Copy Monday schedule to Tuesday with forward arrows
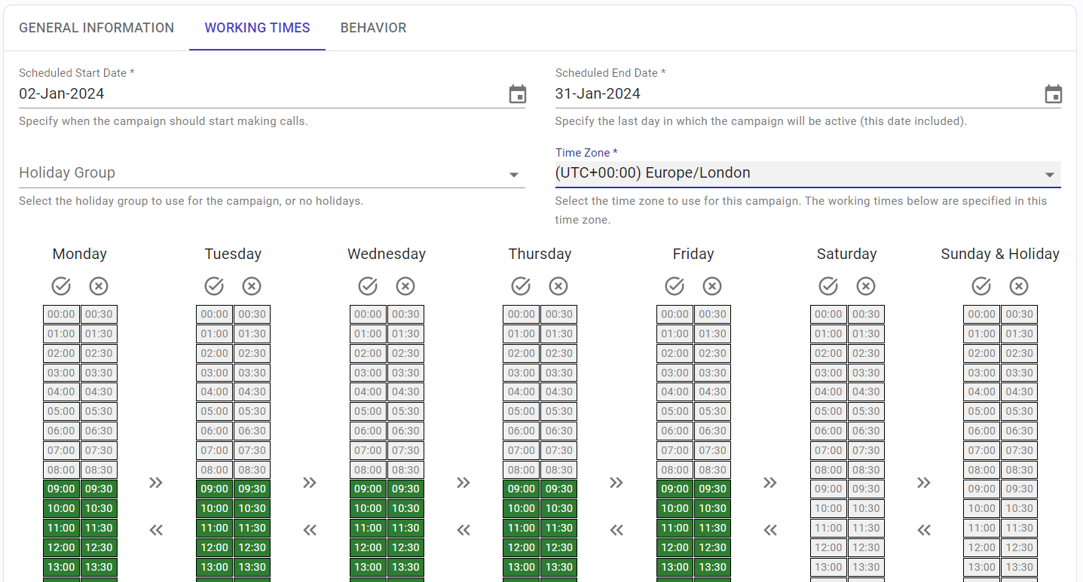The width and height of the screenshot is (1083, 582). click(156, 483)
